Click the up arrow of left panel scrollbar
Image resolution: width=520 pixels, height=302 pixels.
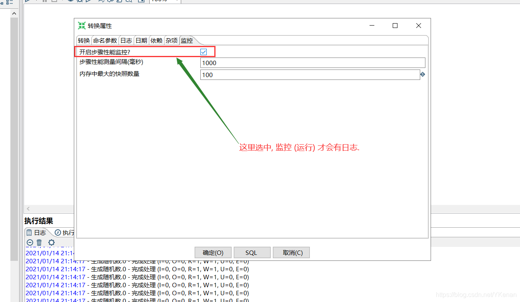click(14, 13)
